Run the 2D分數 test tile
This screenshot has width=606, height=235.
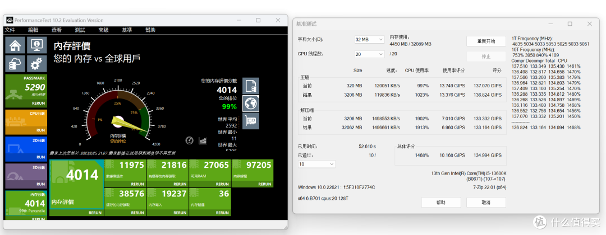41,157
